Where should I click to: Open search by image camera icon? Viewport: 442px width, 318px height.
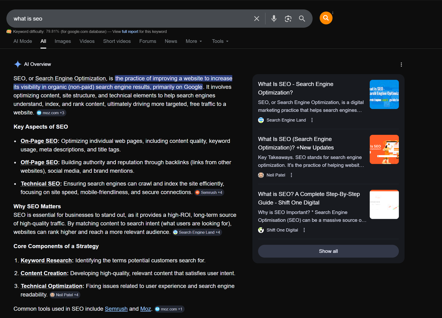coord(288,19)
